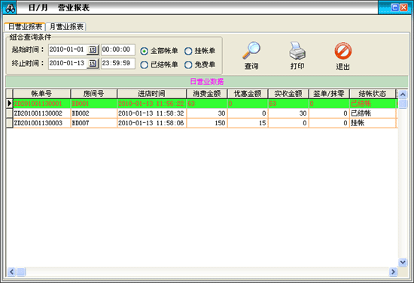Click the 打印 printer icon
Screen dimensions: 414x283
coord(297,50)
